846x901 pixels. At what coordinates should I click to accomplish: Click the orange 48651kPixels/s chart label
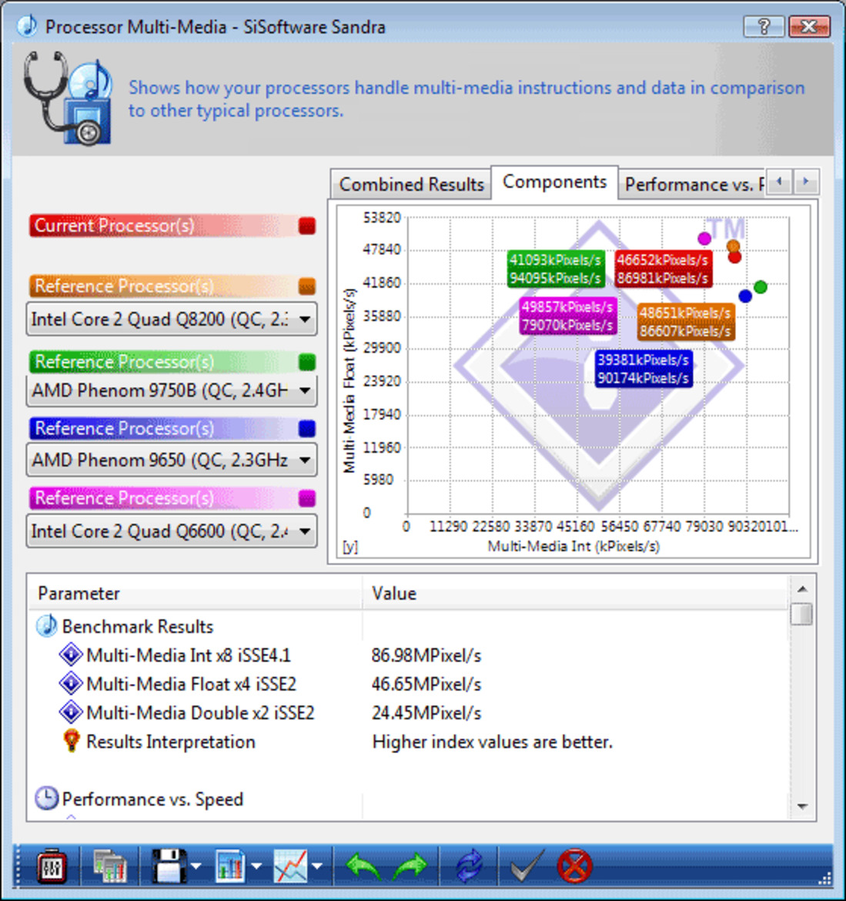(x=685, y=322)
